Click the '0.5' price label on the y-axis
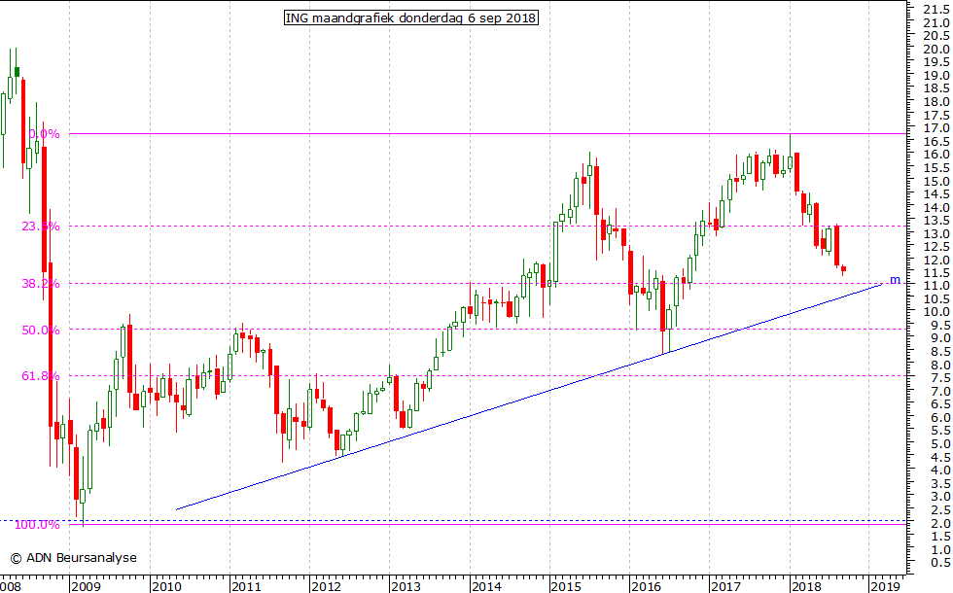Screen dimensions: 953x593 [939, 563]
